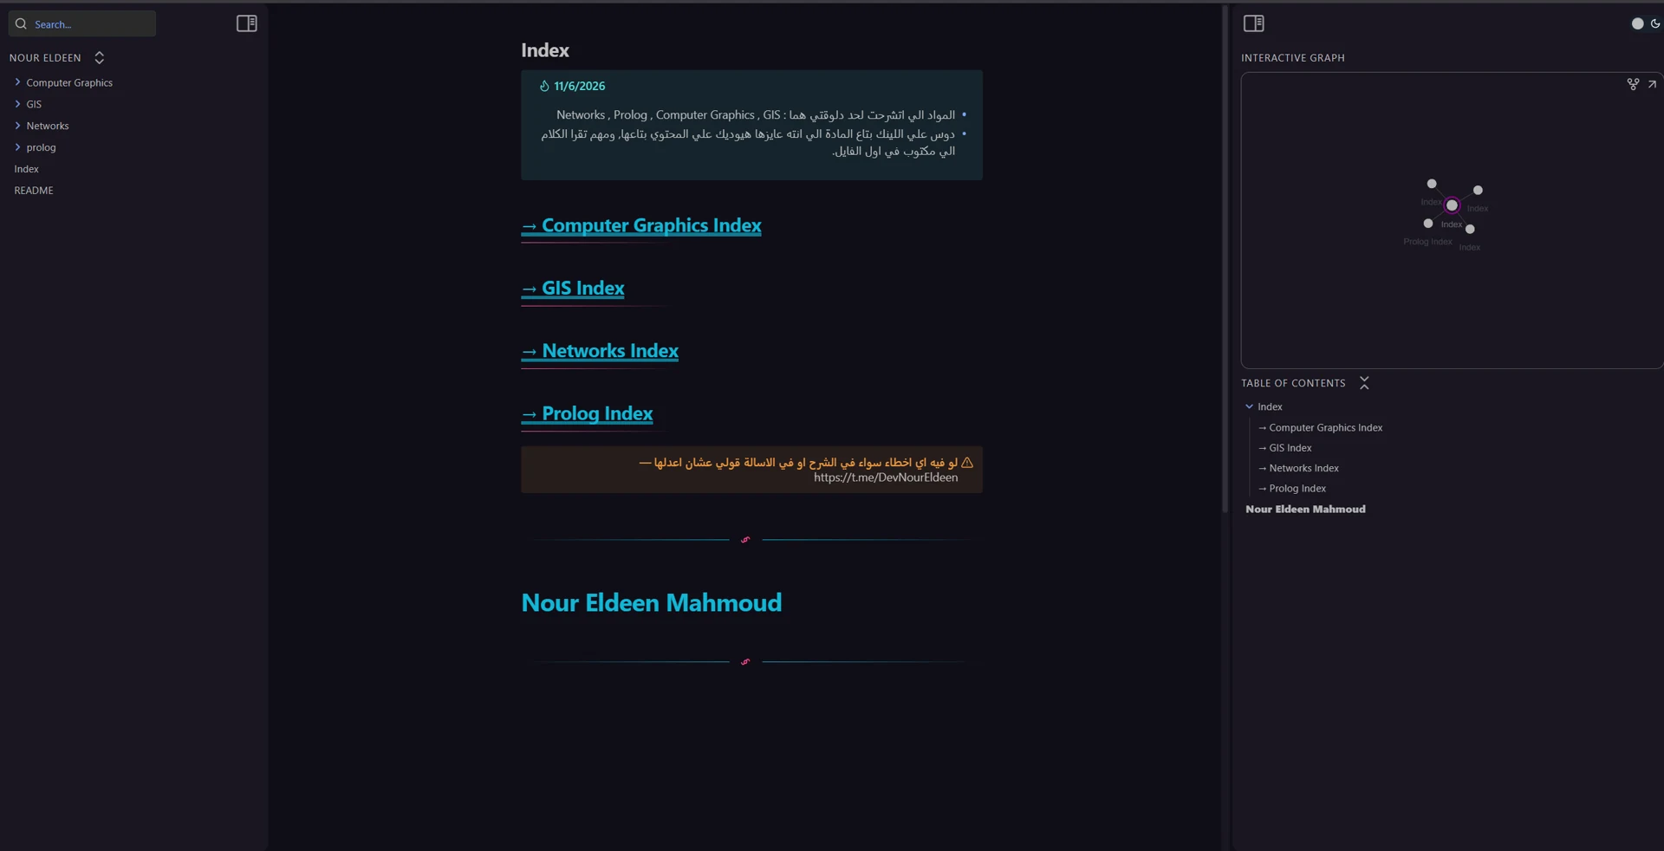Click the search magnifier icon
Viewport: 1664px width, 851px height.
pyautogui.click(x=21, y=23)
